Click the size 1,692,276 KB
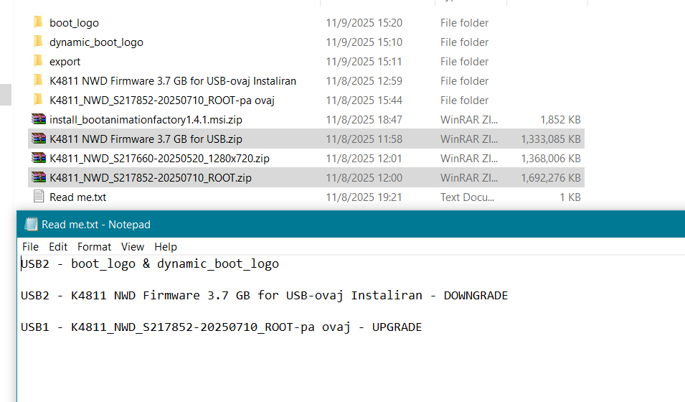 tap(551, 178)
